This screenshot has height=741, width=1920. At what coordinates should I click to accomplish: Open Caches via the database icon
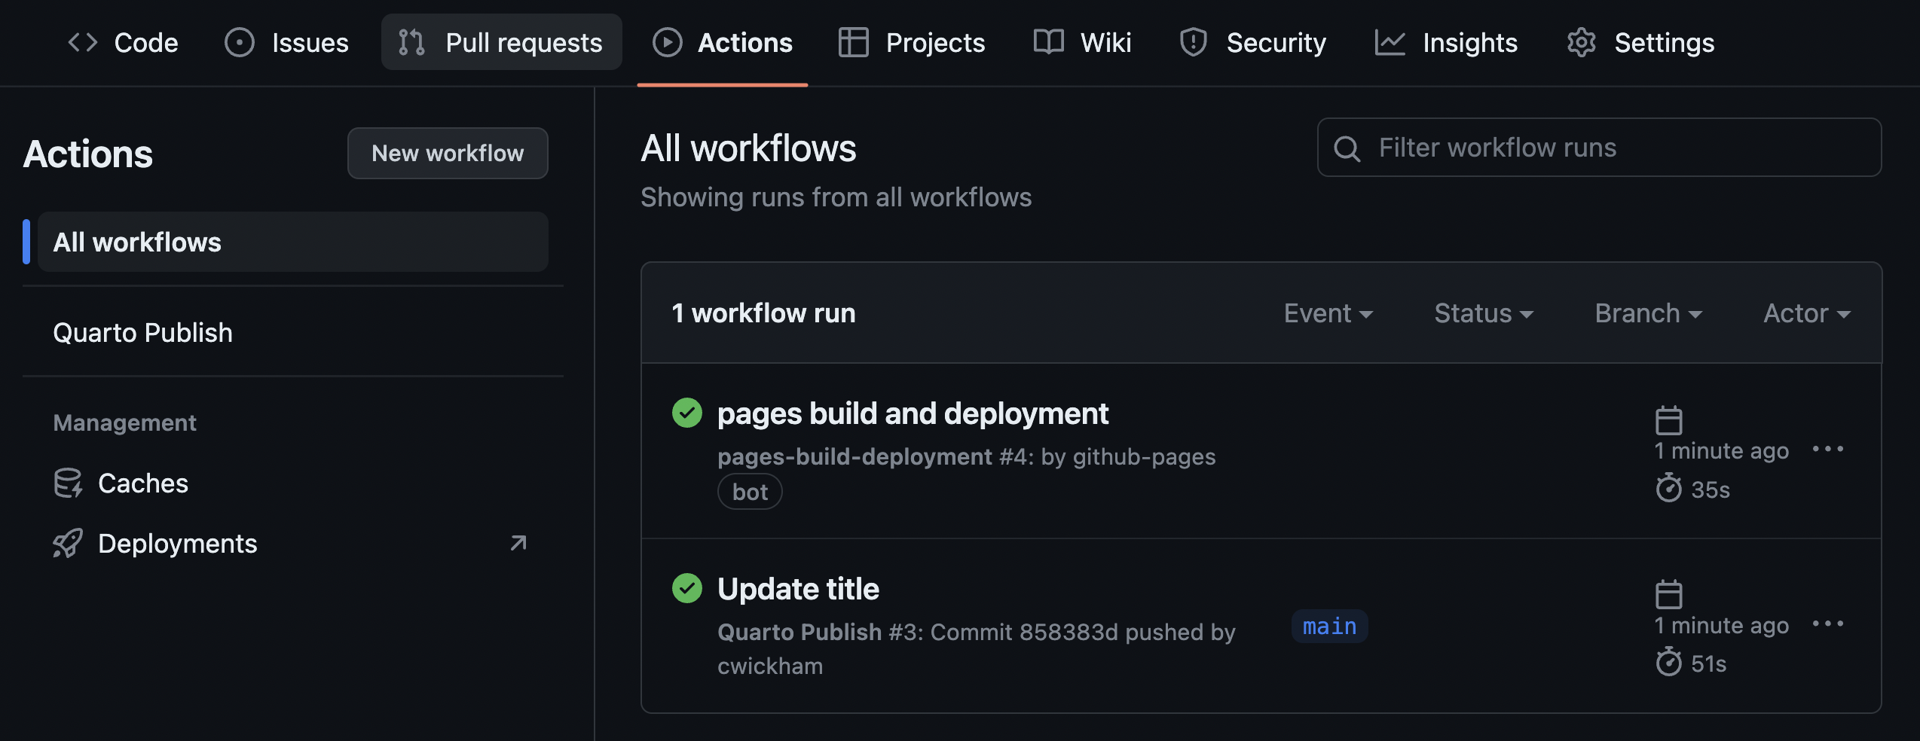coord(68,483)
